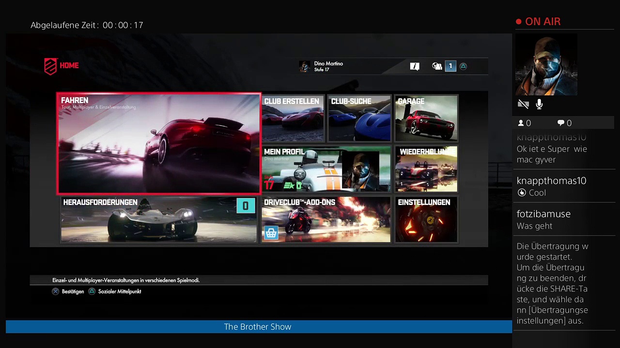Click the HERAUSFORDERUNGEN counter badge showing 0
The height and width of the screenshot is (348, 620).
coord(246,206)
